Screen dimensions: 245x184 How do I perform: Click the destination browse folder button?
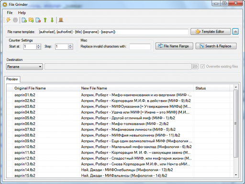click(x=195, y=67)
